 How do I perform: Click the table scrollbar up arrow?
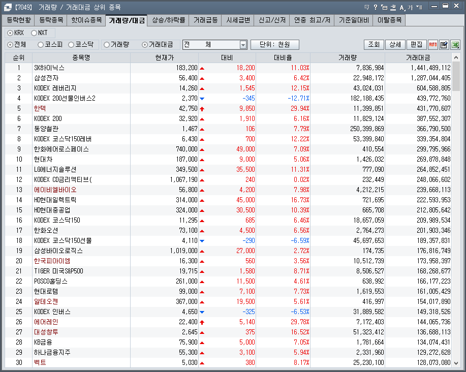456,57
